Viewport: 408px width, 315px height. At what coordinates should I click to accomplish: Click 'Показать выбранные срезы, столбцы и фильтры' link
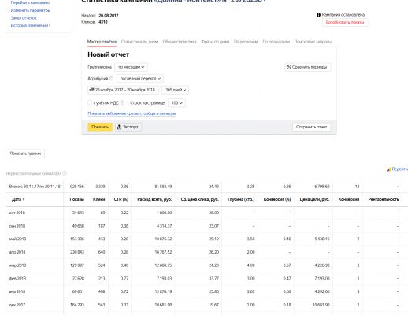coord(132,113)
